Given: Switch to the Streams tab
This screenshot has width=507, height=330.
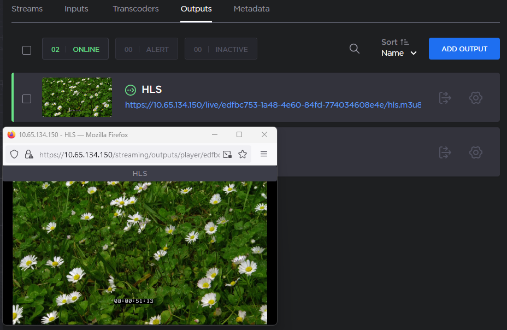Looking at the screenshot, I should click(x=27, y=9).
